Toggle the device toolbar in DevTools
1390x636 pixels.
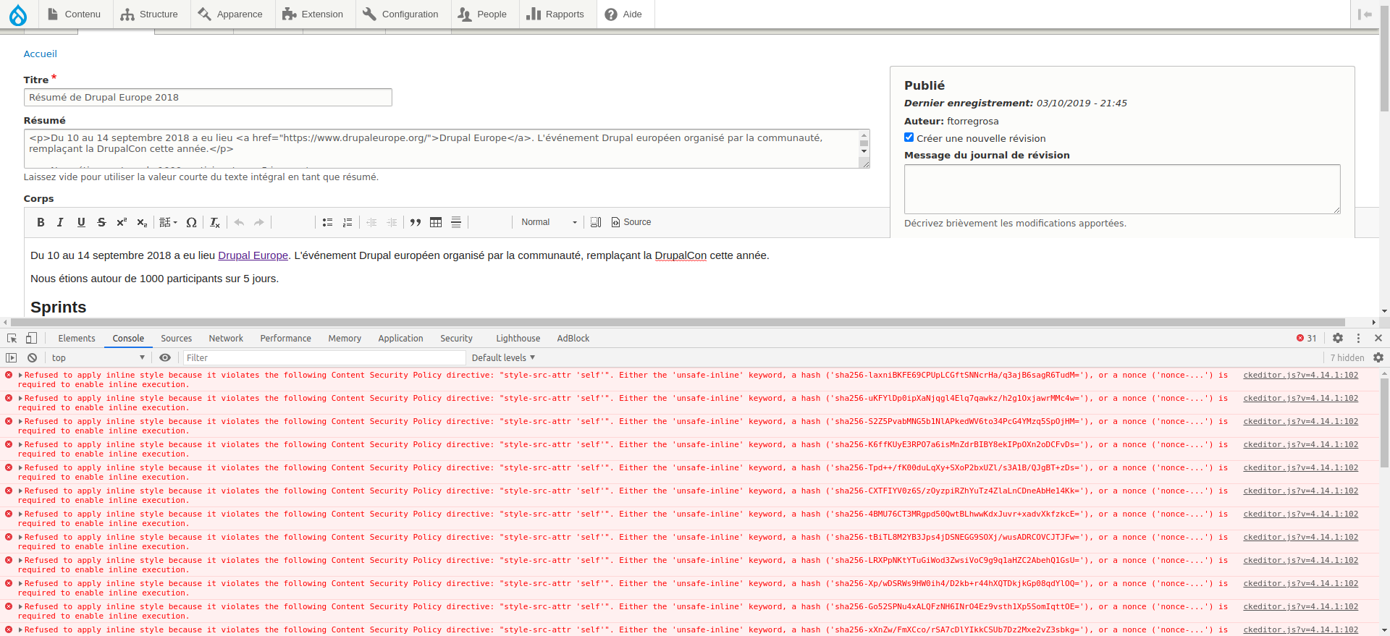click(31, 338)
